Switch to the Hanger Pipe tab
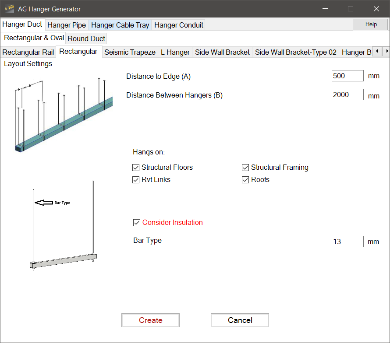 point(67,25)
